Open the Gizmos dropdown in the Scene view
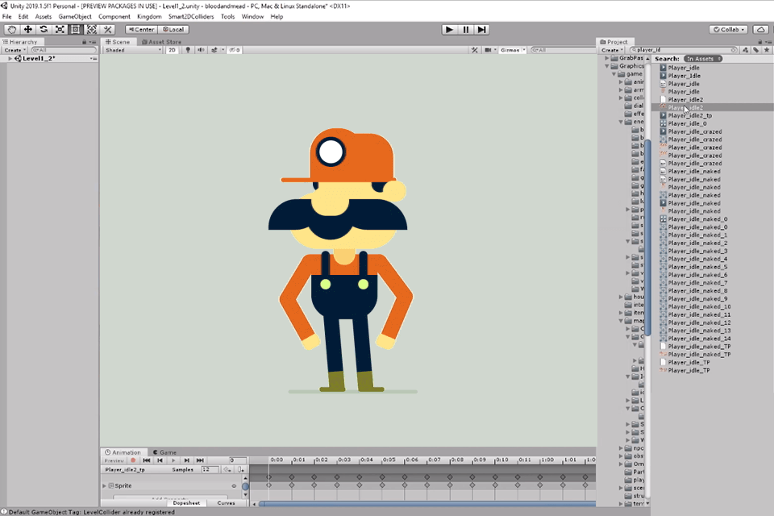774x516 pixels. (x=510, y=49)
